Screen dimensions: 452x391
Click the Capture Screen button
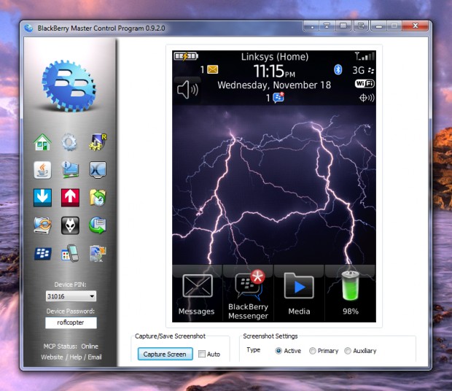[x=165, y=354]
